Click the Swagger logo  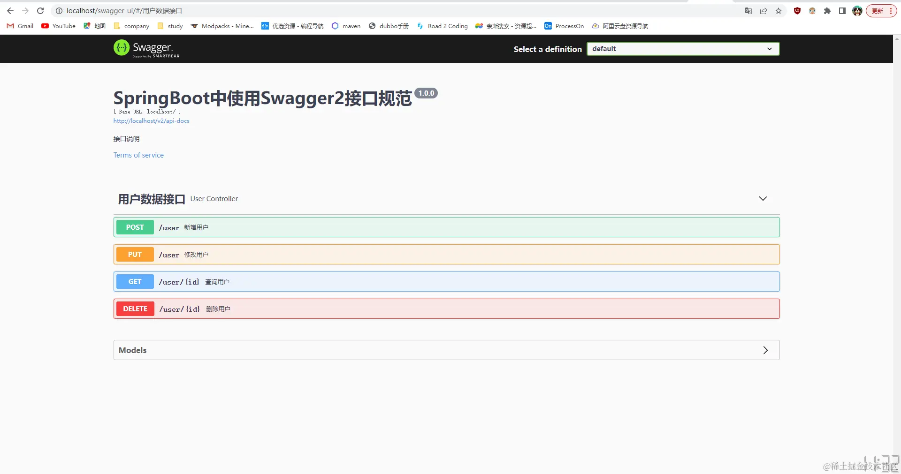(x=146, y=48)
